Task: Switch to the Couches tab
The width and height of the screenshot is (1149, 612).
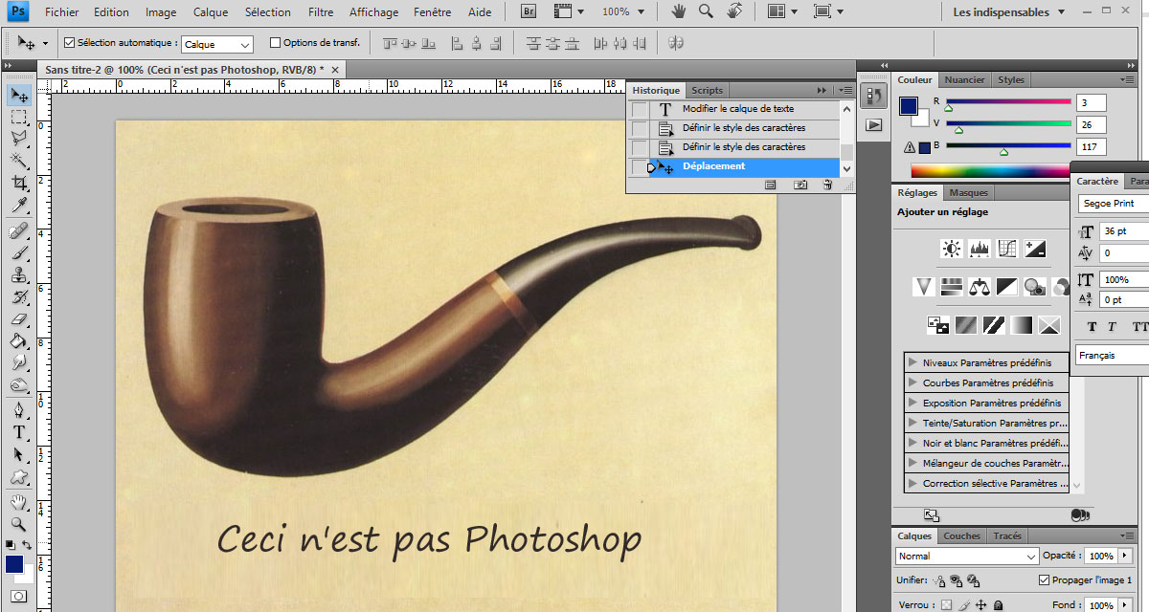Action: click(x=962, y=536)
